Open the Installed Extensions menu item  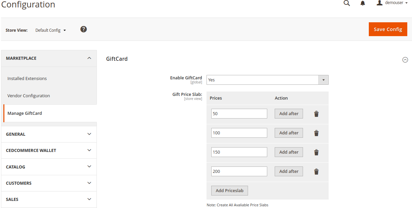point(27,78)
